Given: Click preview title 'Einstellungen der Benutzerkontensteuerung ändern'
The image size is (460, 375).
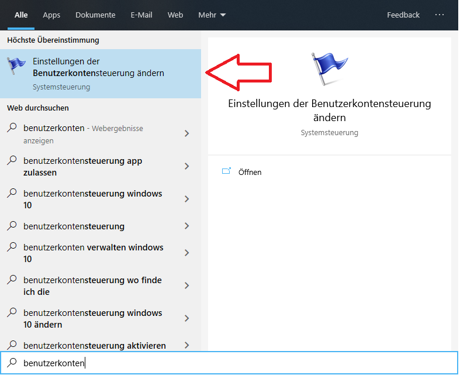Looking at the screenshot, I should [x=330, y=111].
